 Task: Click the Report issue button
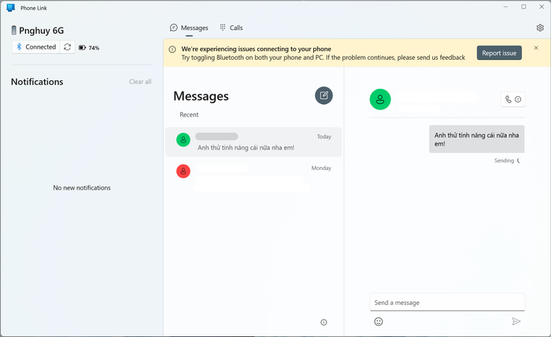tap(499, 53)
